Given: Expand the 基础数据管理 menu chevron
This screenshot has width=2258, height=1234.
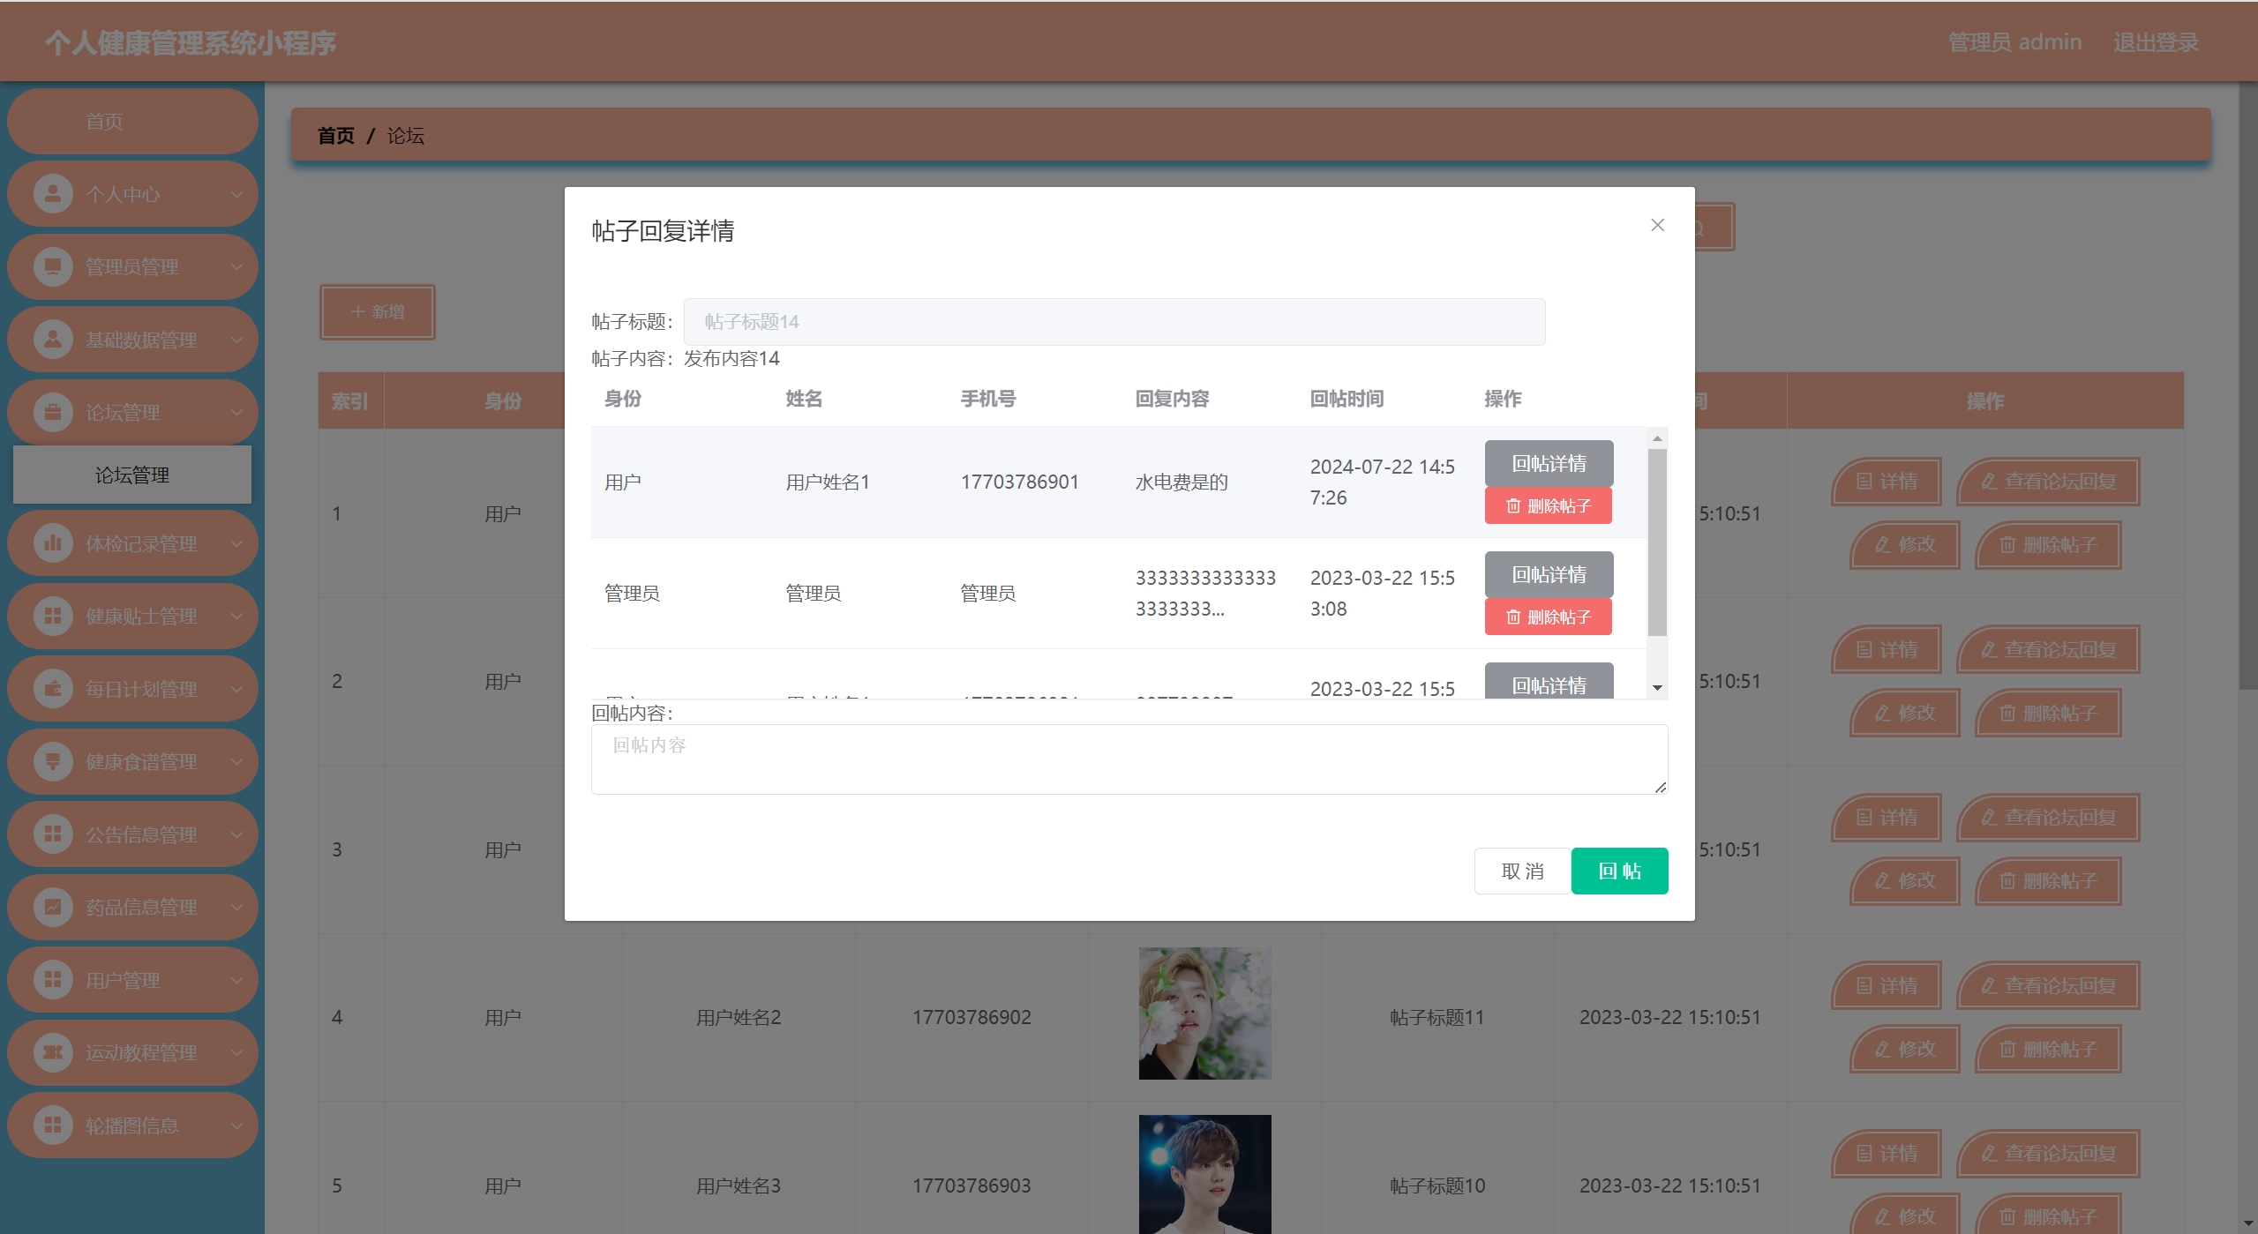Looking at the screenshot, I should [236, 340].
